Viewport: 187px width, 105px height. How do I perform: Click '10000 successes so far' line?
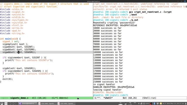coord(107,28)
